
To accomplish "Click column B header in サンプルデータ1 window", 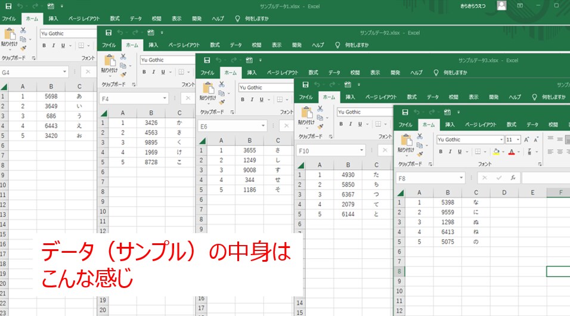I will pyautogui.click(x=51, y=86).
